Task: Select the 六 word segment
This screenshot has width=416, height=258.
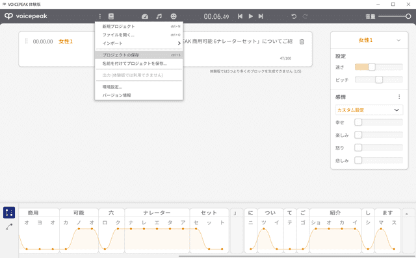Action: click(111, 213)
